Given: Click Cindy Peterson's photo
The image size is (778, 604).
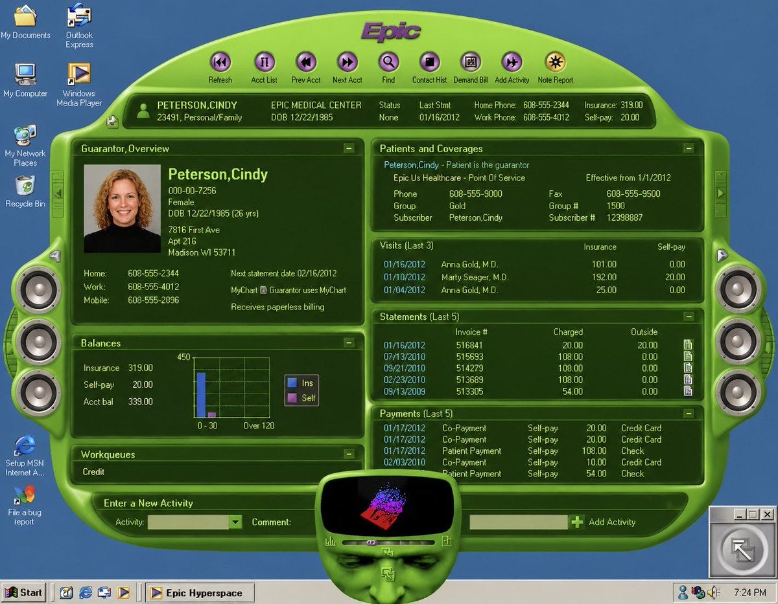Looking at the screenshot, I should 123,208.
